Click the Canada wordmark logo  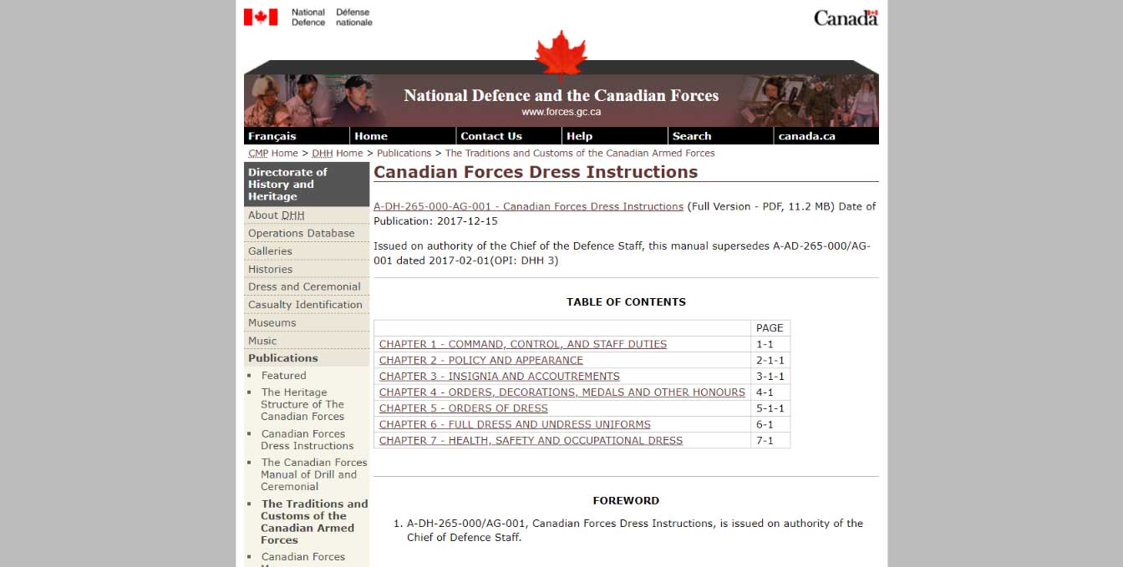846,18
